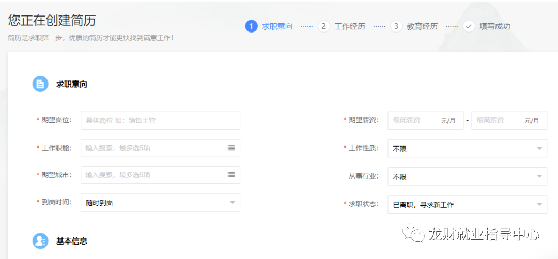The image size is (558, 259).
Task: Focus the 期望岗位 input field
Action: click(160, 120)
